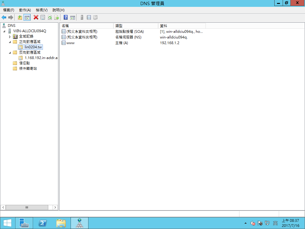Image resolution: width=305 pixels, height=229 pixels.
Task: Select WIN-ALLDCIU094Q server node
Action: coord(29,31)
